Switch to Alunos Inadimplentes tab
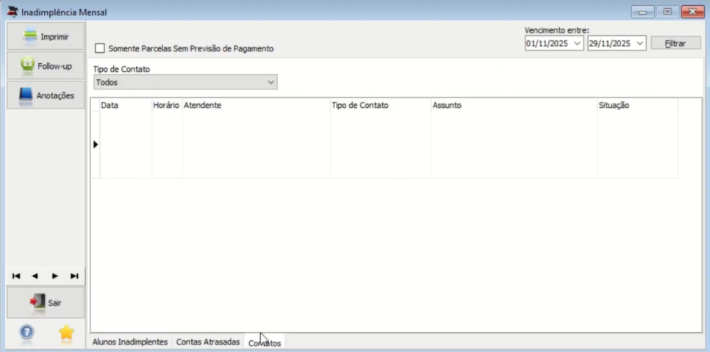This screenshot has height=352, width=710. 130,342
